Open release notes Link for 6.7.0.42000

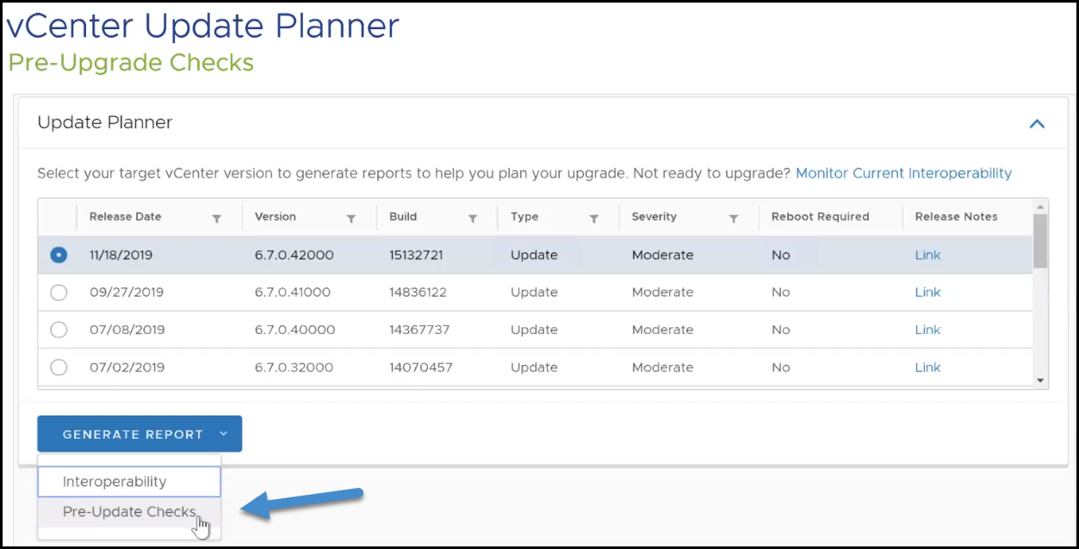(927, 256)
